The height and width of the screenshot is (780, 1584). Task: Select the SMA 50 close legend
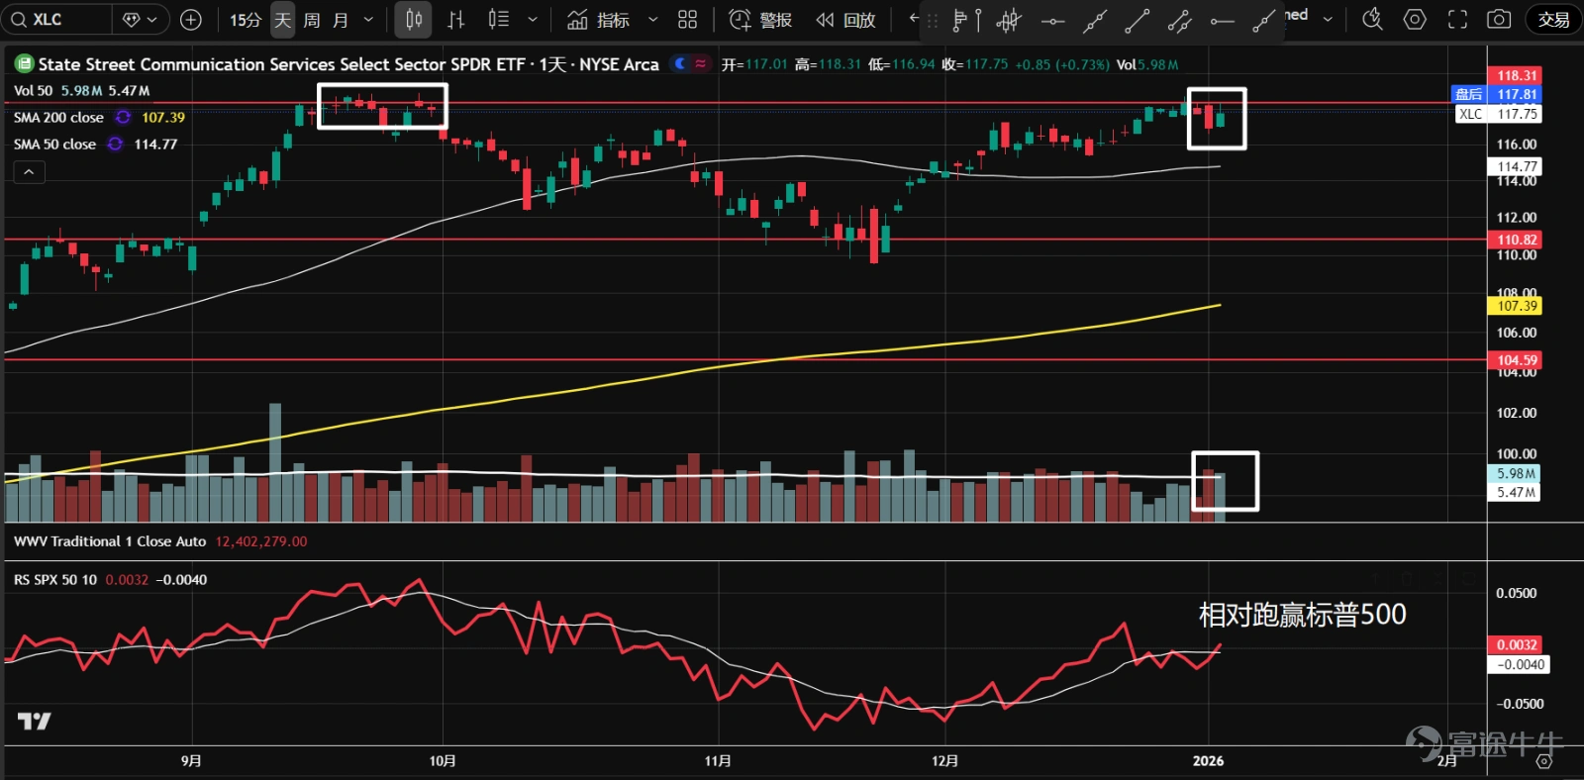pos(54,144)
